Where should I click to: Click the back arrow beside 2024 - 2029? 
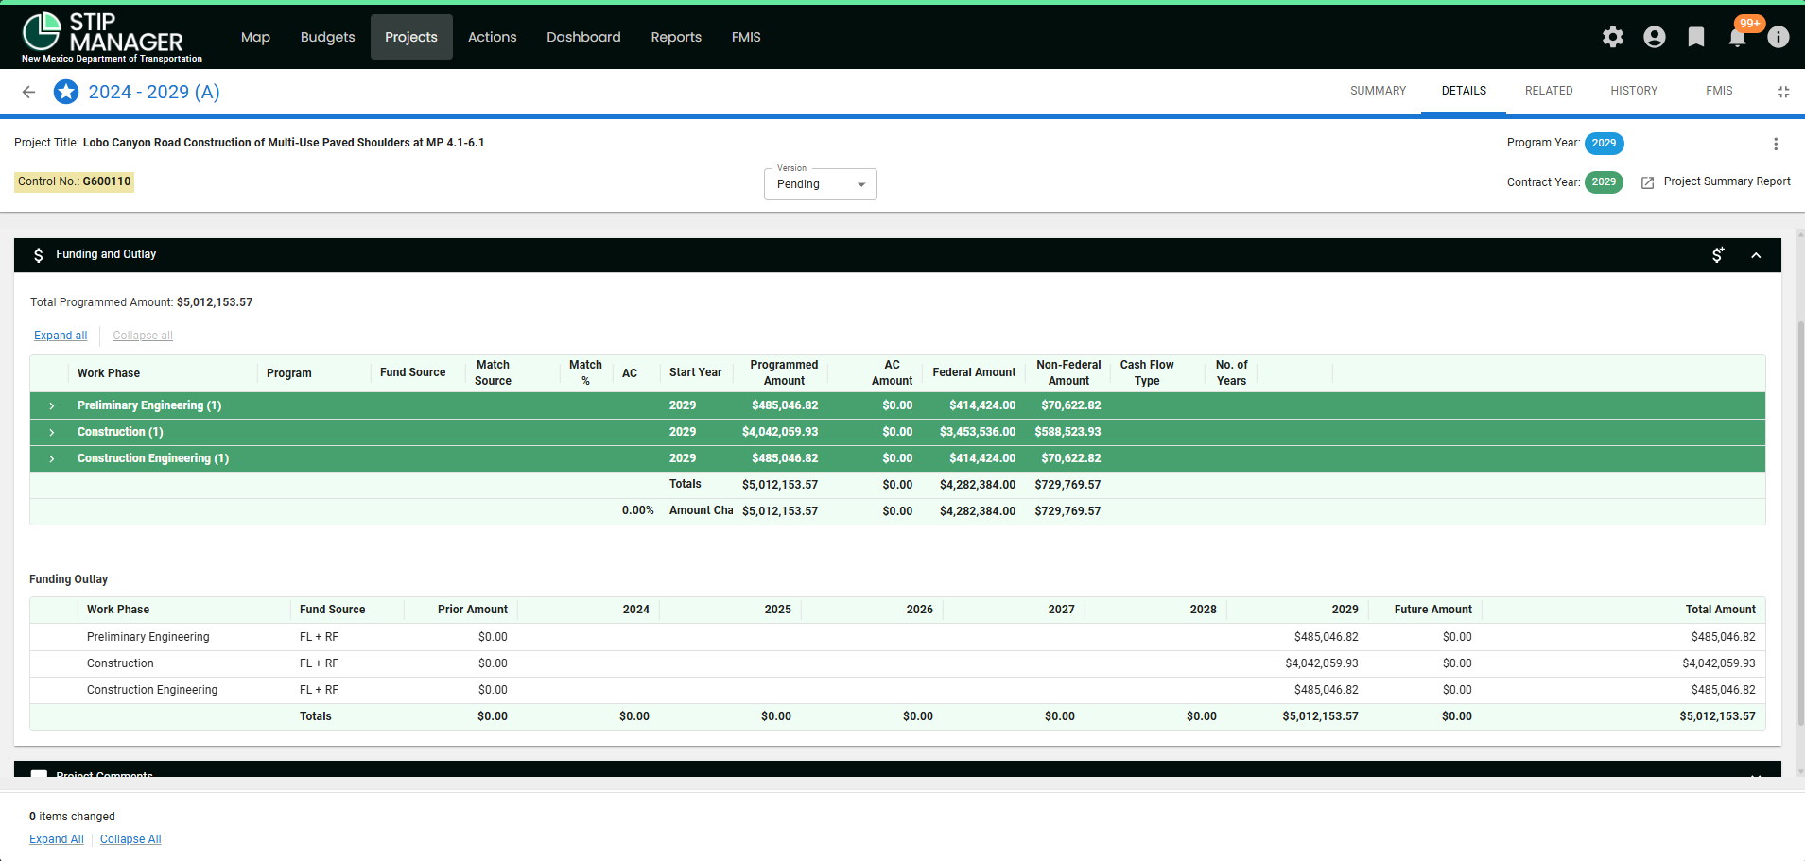coord(28,92)
